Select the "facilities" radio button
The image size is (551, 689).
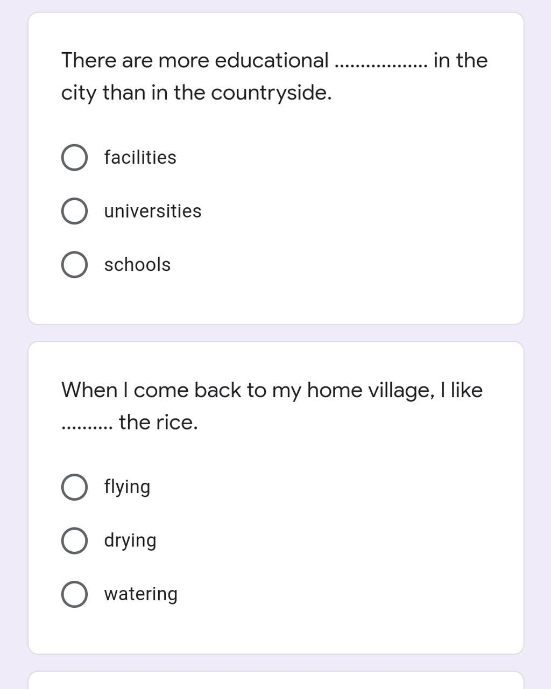[74, 157]
